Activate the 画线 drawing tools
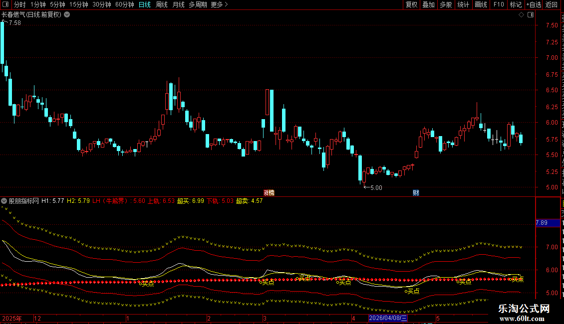The height and width of the screenshot is (324, 564). point(481,4)
